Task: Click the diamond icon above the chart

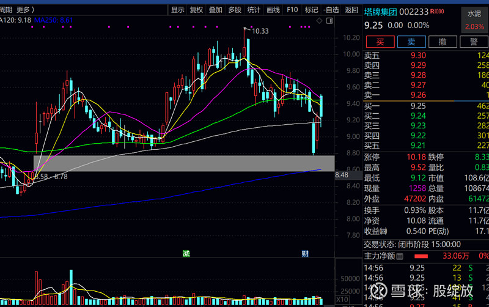Action: click(319, 21)
